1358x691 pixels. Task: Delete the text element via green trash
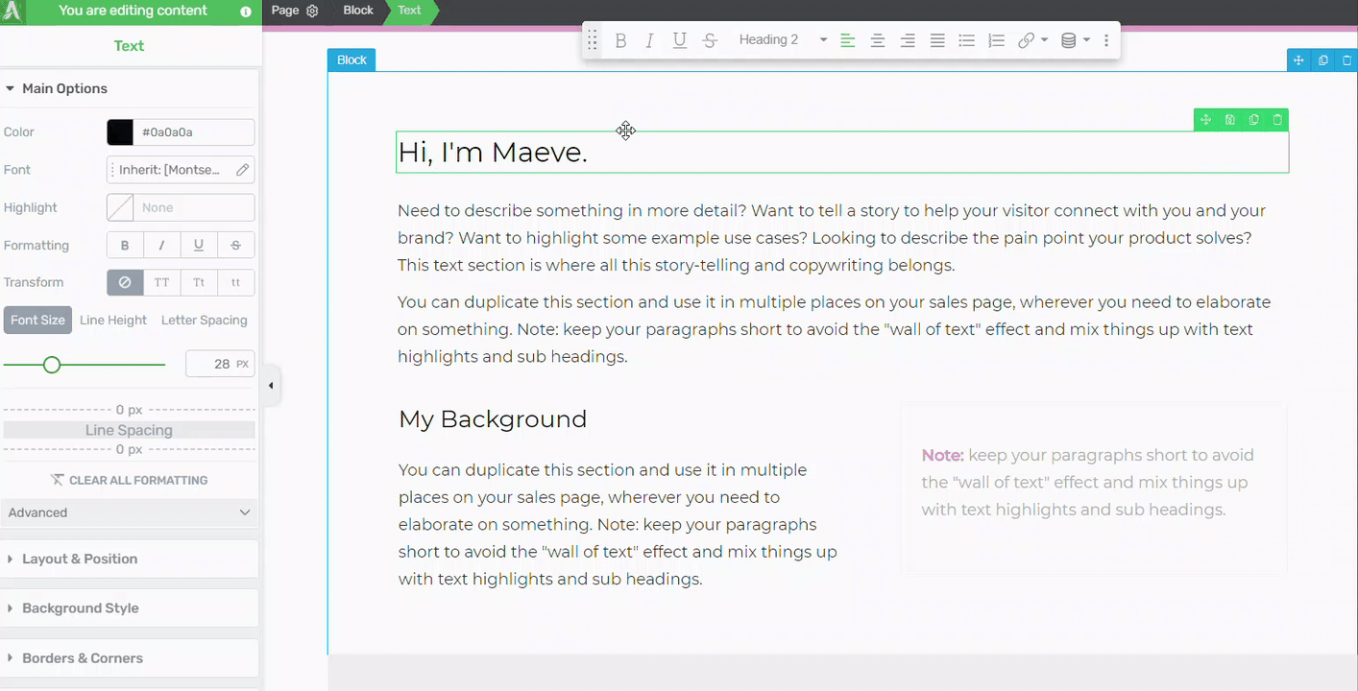(1277, 120)
